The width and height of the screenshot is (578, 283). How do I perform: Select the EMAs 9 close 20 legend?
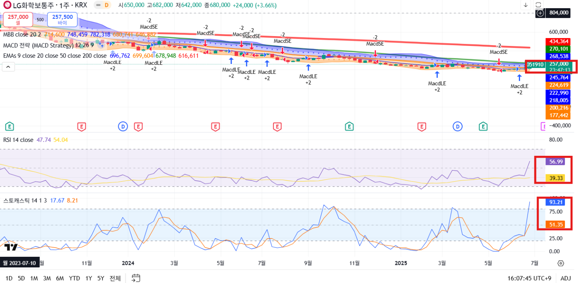coord(55,56)
